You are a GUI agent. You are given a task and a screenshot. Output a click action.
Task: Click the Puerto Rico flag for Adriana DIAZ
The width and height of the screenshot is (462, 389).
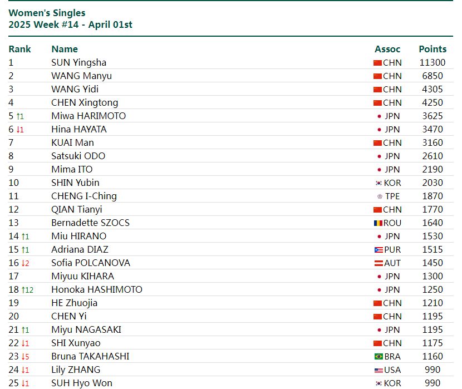point(379,250)
